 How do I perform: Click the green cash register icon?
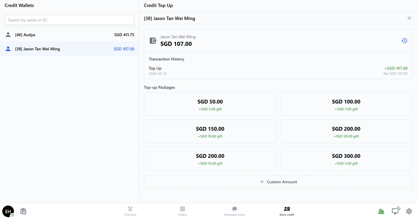(381, 211)
